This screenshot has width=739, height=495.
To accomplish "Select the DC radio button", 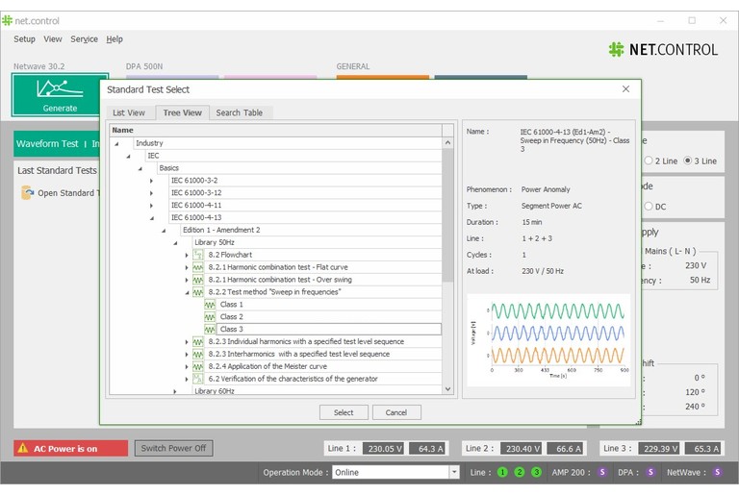I will (649, 207).
